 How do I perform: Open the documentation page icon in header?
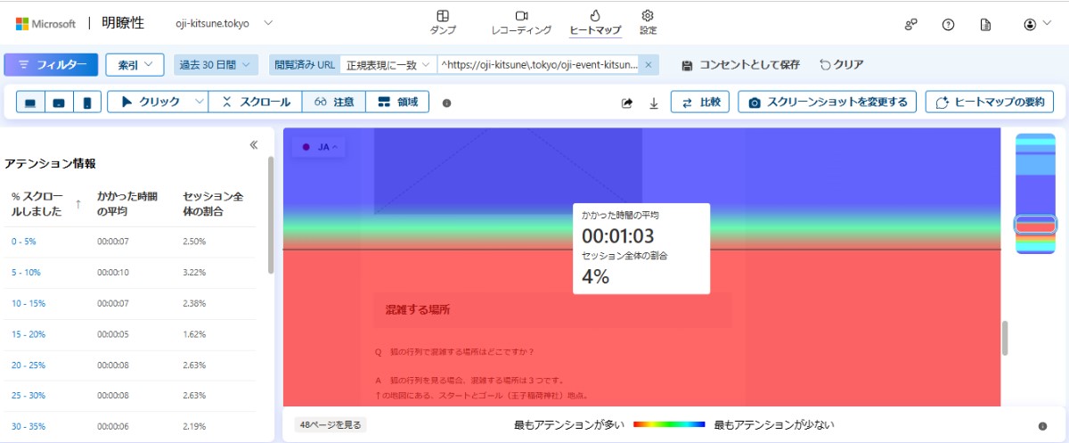click(x=985, y=24)
